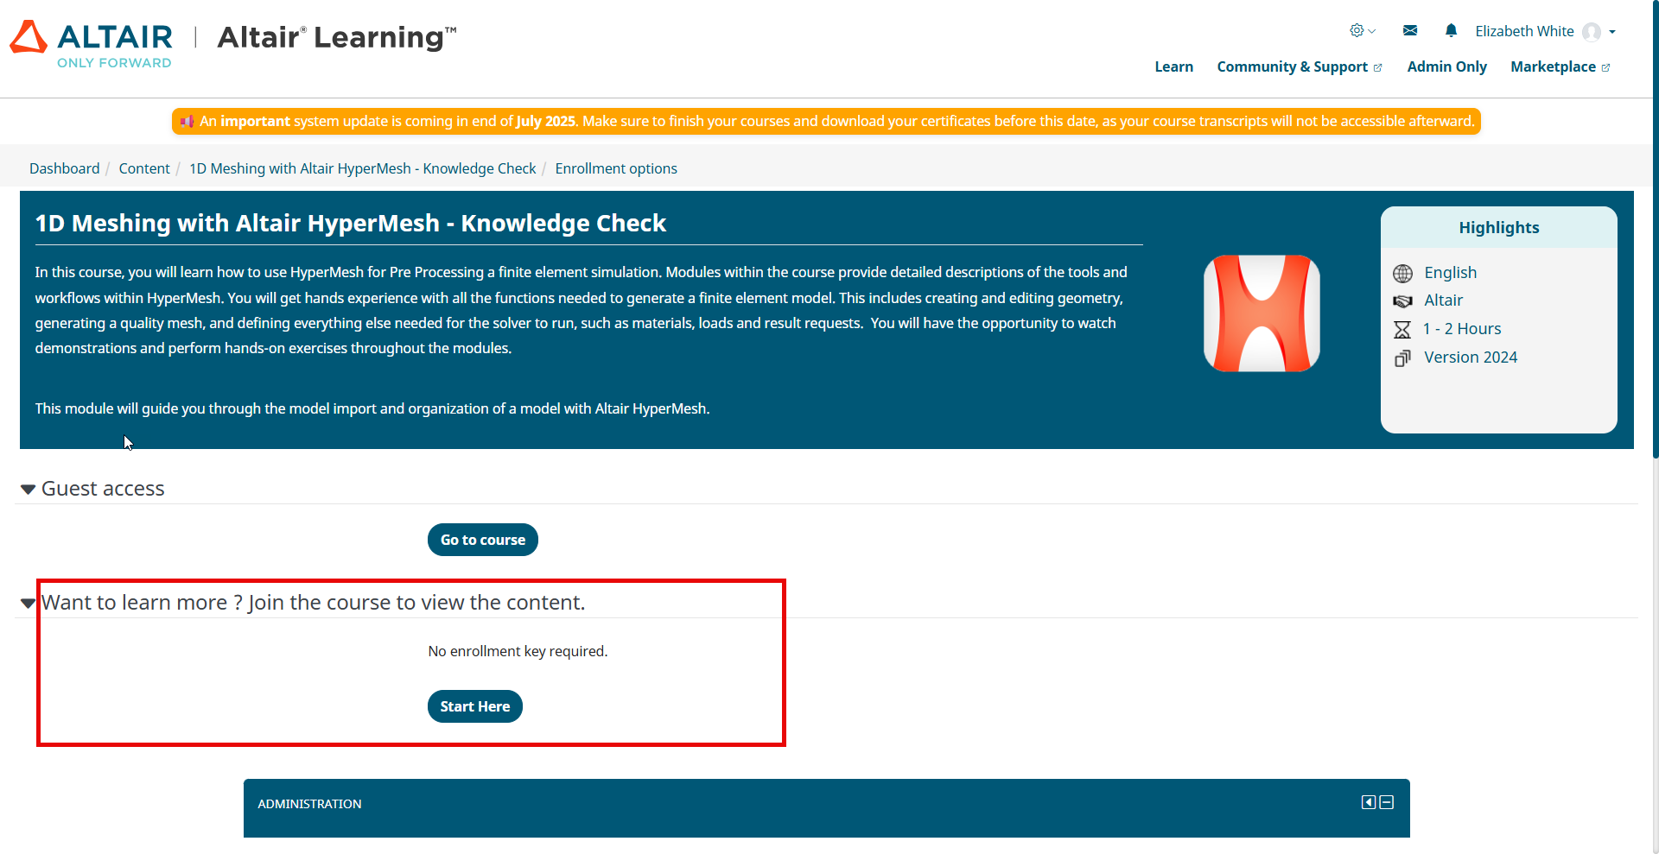The image size is (1659, 854).
Task: Go to Dashboard breadcrumb
Action: 65,168
